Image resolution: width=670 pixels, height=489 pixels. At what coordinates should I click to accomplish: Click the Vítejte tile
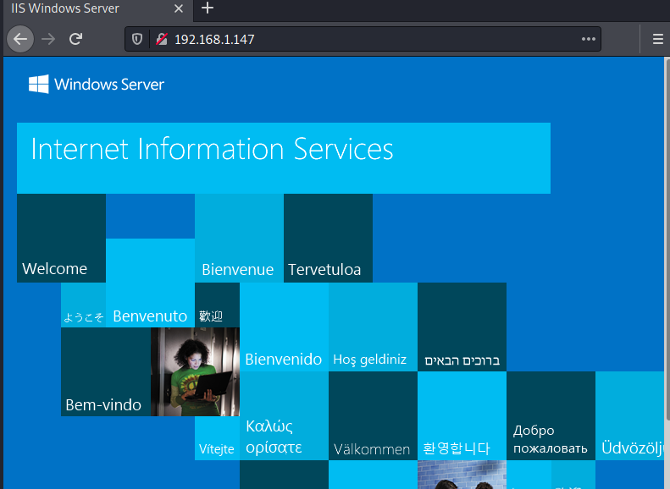[x=217, y=438]
